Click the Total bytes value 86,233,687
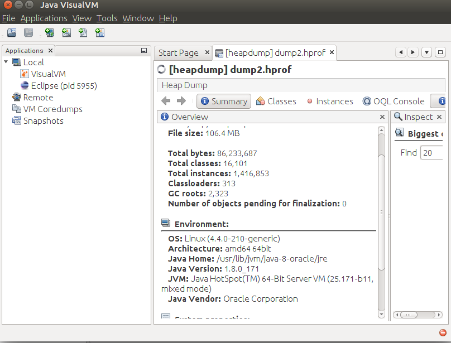The image size is (451, 343). [237, 153]
